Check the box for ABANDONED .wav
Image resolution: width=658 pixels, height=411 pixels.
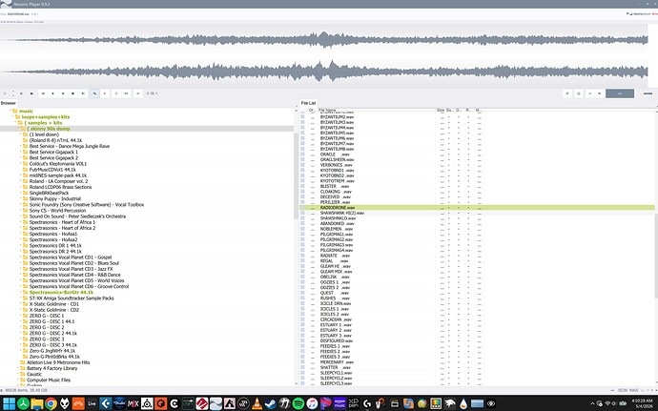pyautogui.click(x=302, y=223)
